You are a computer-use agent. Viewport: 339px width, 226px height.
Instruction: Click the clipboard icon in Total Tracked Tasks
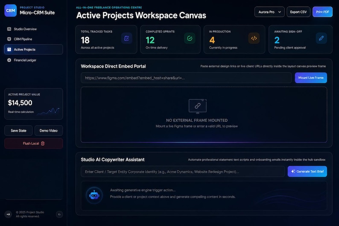pos(127,38)
